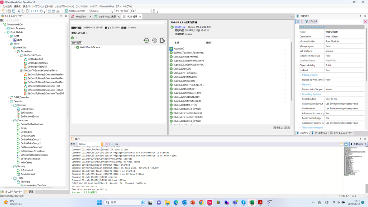Select the SetCostToBoxesInContainer procedure

pos(34,155)
